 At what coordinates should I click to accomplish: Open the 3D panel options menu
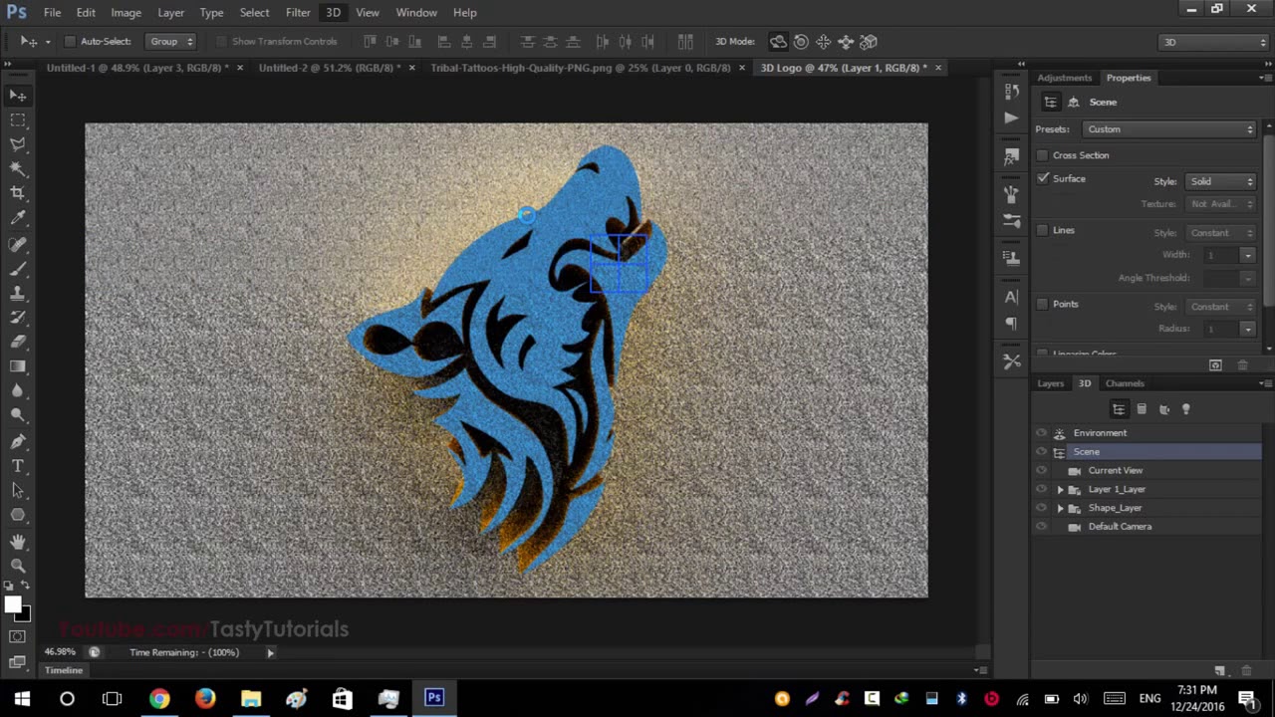click(1264, 383)
